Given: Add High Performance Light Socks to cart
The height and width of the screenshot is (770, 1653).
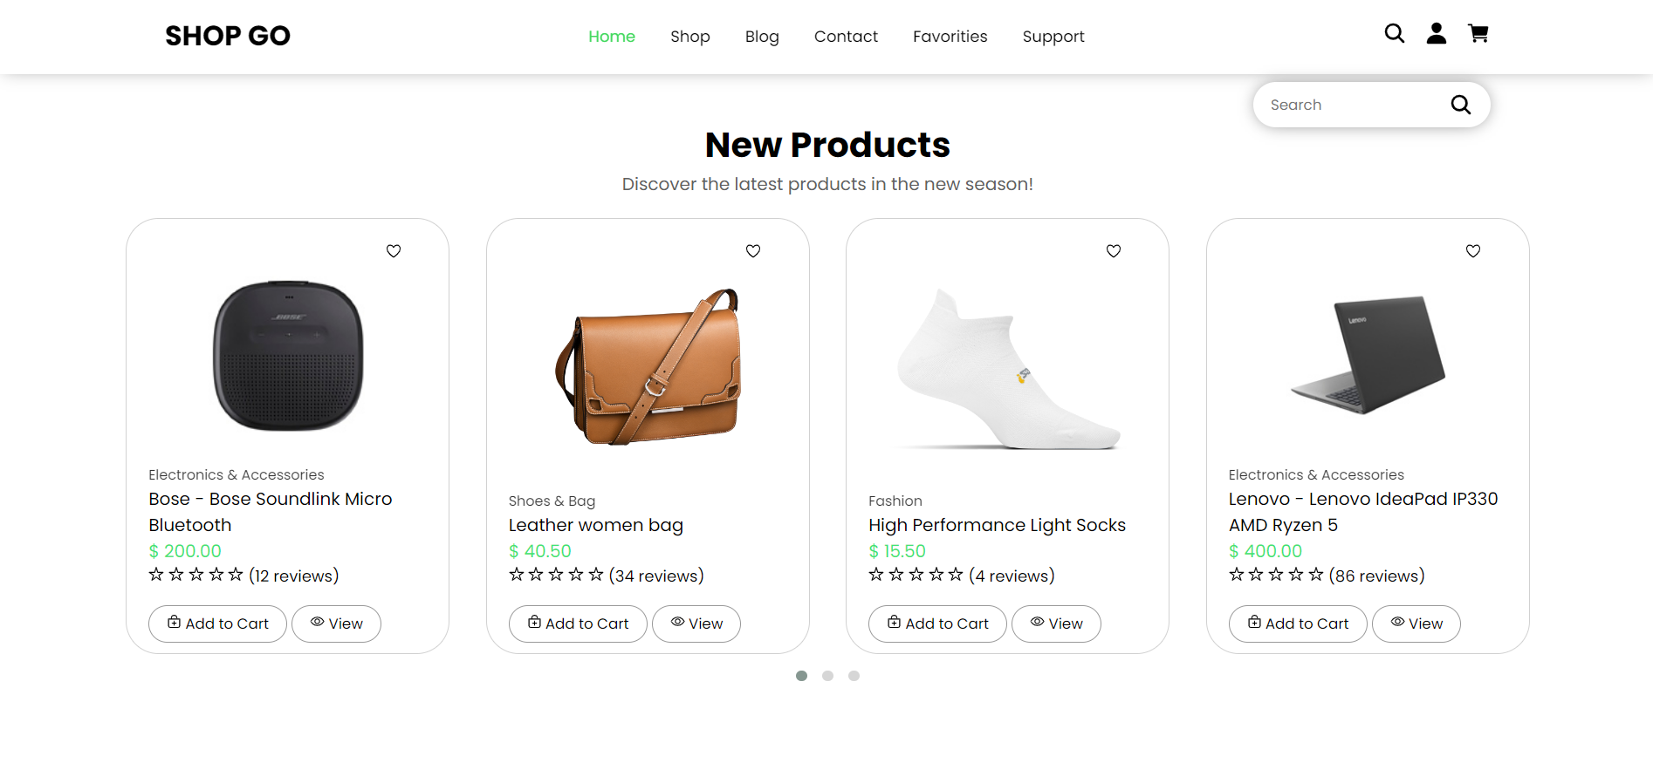Looking at the screenshot, I should [936, 623].
